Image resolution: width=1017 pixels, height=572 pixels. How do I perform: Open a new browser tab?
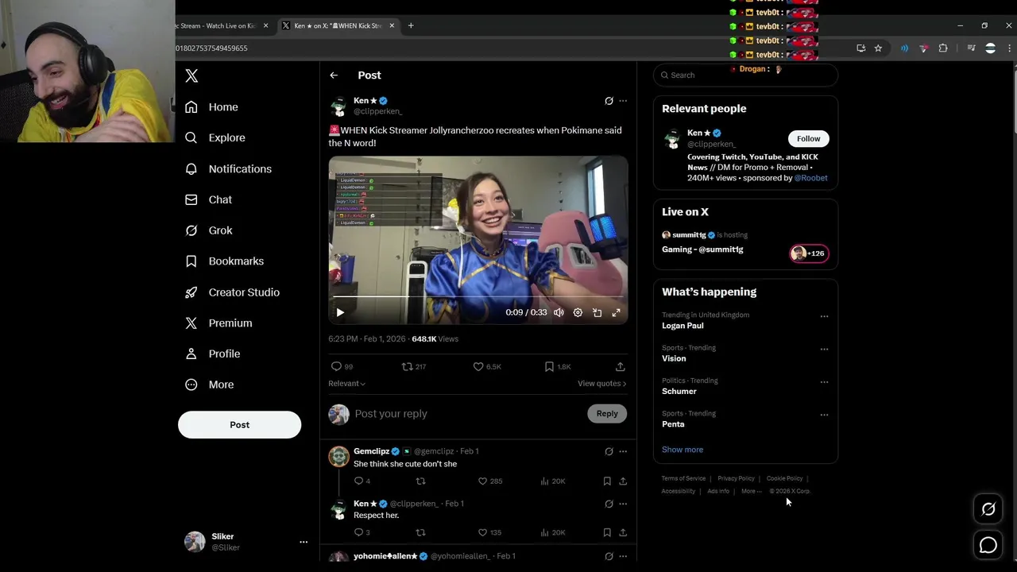411,25
